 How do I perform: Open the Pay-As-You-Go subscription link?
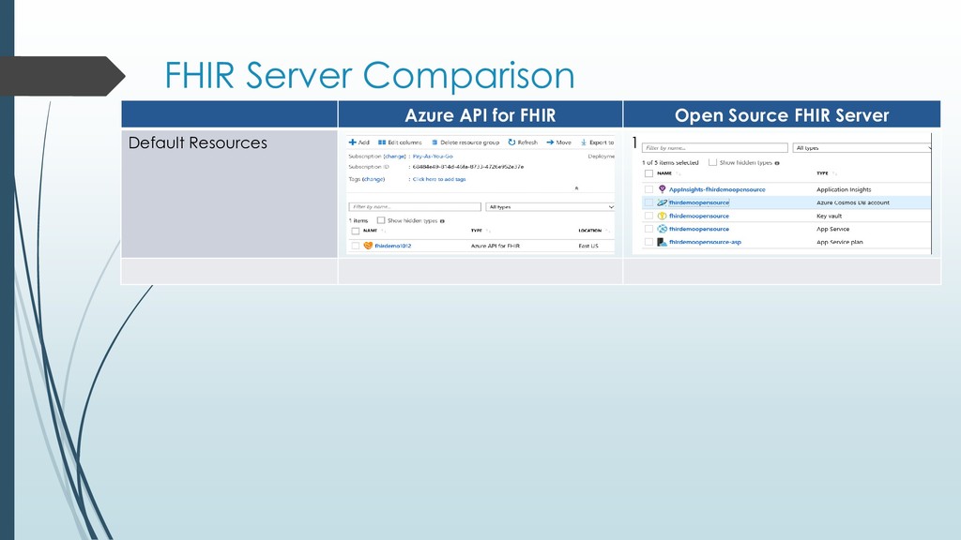coord(433,157)
